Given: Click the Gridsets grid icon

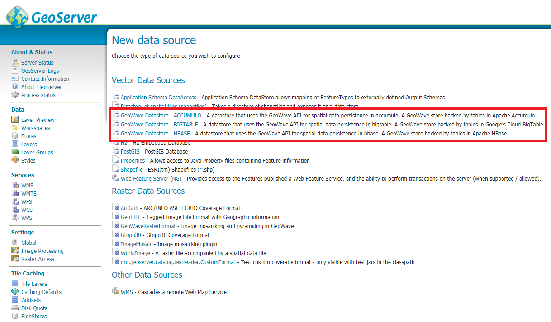Looking at the screenshot, I should [15, 300].
